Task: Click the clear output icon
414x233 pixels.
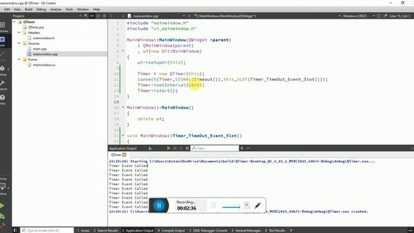Action: [150, 148]
